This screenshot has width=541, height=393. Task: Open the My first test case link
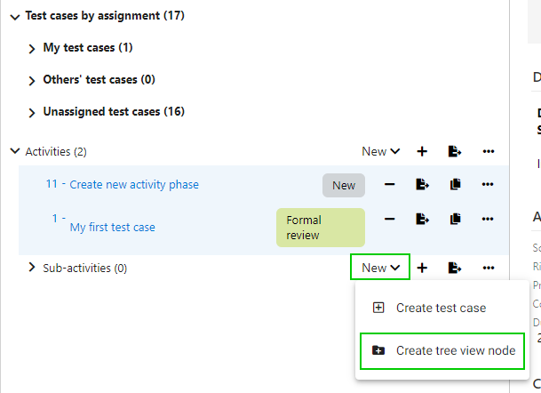(112, 227)
